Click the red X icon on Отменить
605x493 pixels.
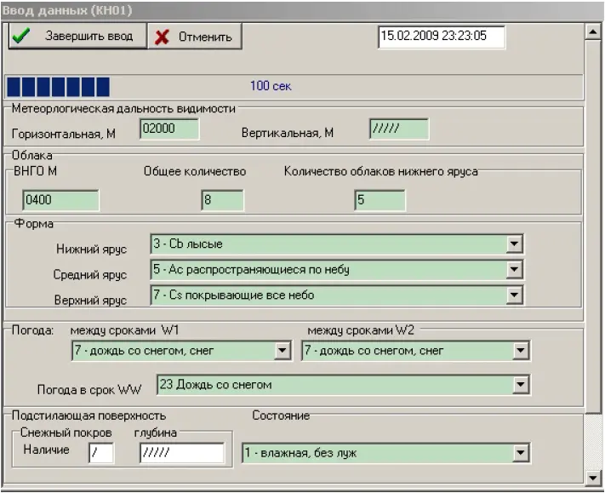[x=162, y=37]
